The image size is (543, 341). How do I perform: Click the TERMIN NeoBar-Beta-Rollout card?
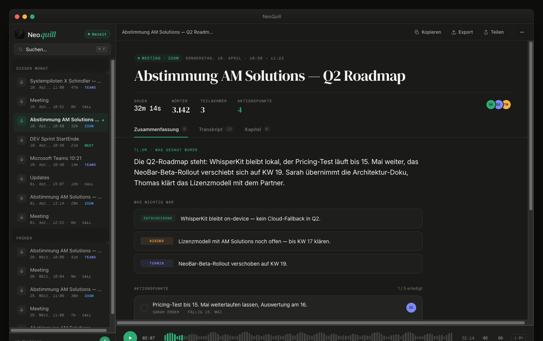tap(278, 264)
